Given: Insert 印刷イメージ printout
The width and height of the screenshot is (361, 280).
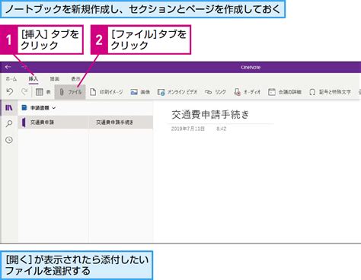Looking at the screenshot, I should click(107, 92).
